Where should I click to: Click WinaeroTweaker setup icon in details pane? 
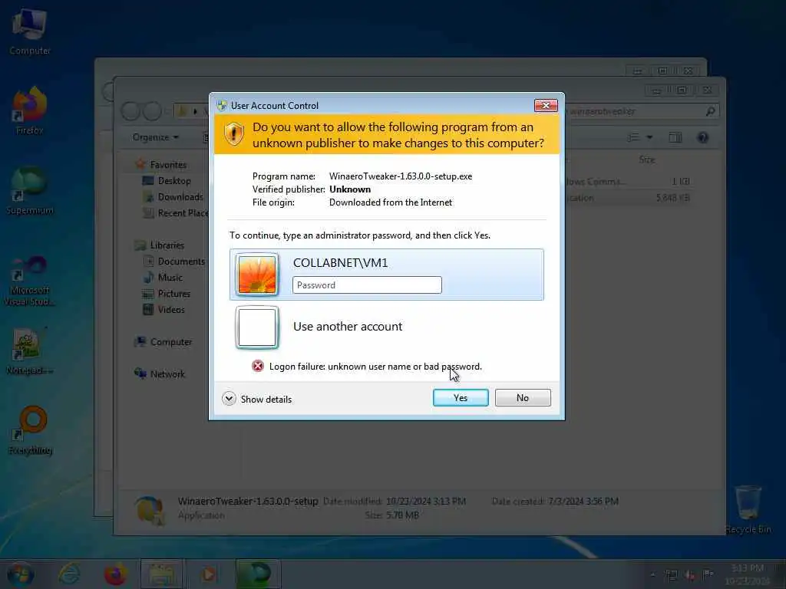(x=150, y=510)
